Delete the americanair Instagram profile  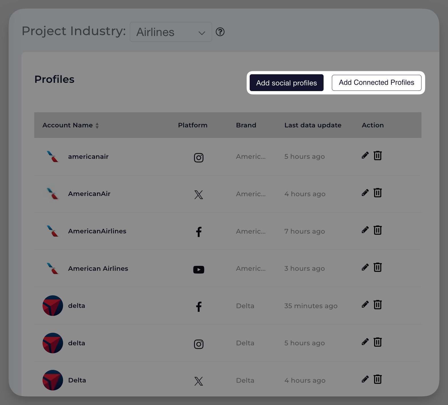click(378, 155)
